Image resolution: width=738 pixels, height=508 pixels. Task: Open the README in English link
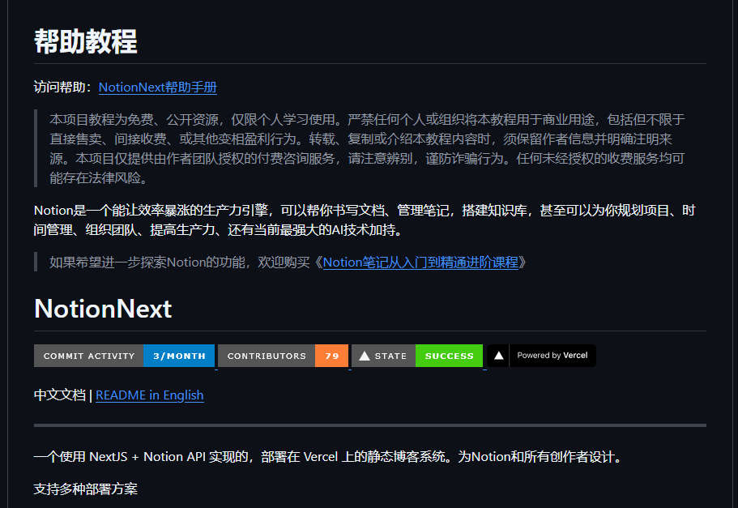[x=150, y=395]
